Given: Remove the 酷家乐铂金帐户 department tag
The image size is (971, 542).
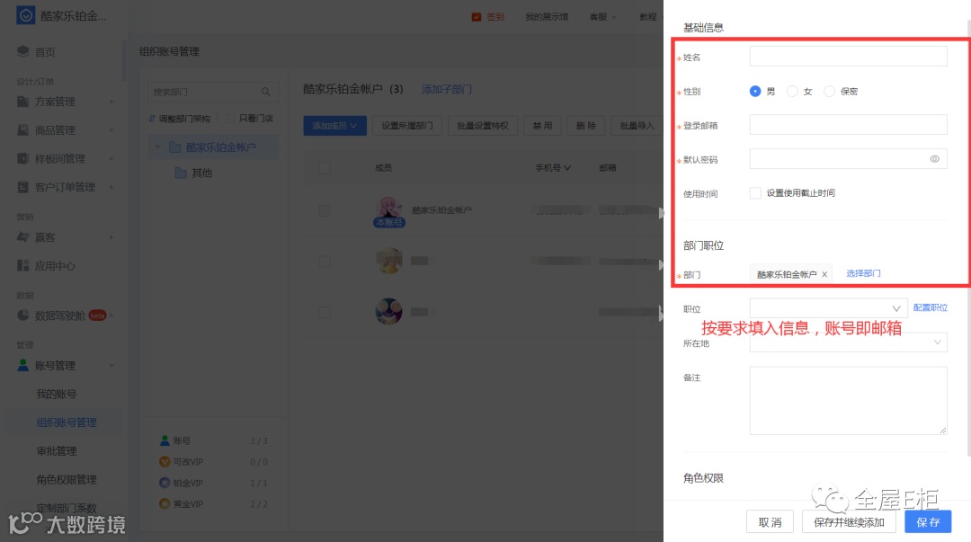Looking at the screenshot, I should point(824,274).
